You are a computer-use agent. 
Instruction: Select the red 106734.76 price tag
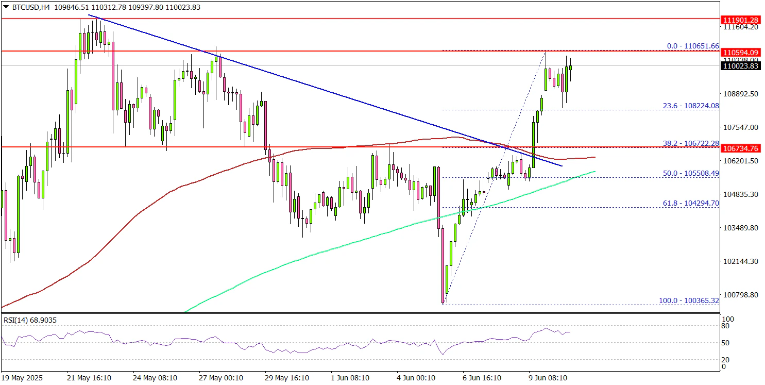[x=740, y=148]
